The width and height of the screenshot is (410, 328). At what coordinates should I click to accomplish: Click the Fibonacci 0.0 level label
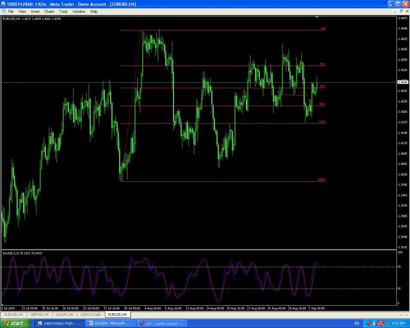323,29
